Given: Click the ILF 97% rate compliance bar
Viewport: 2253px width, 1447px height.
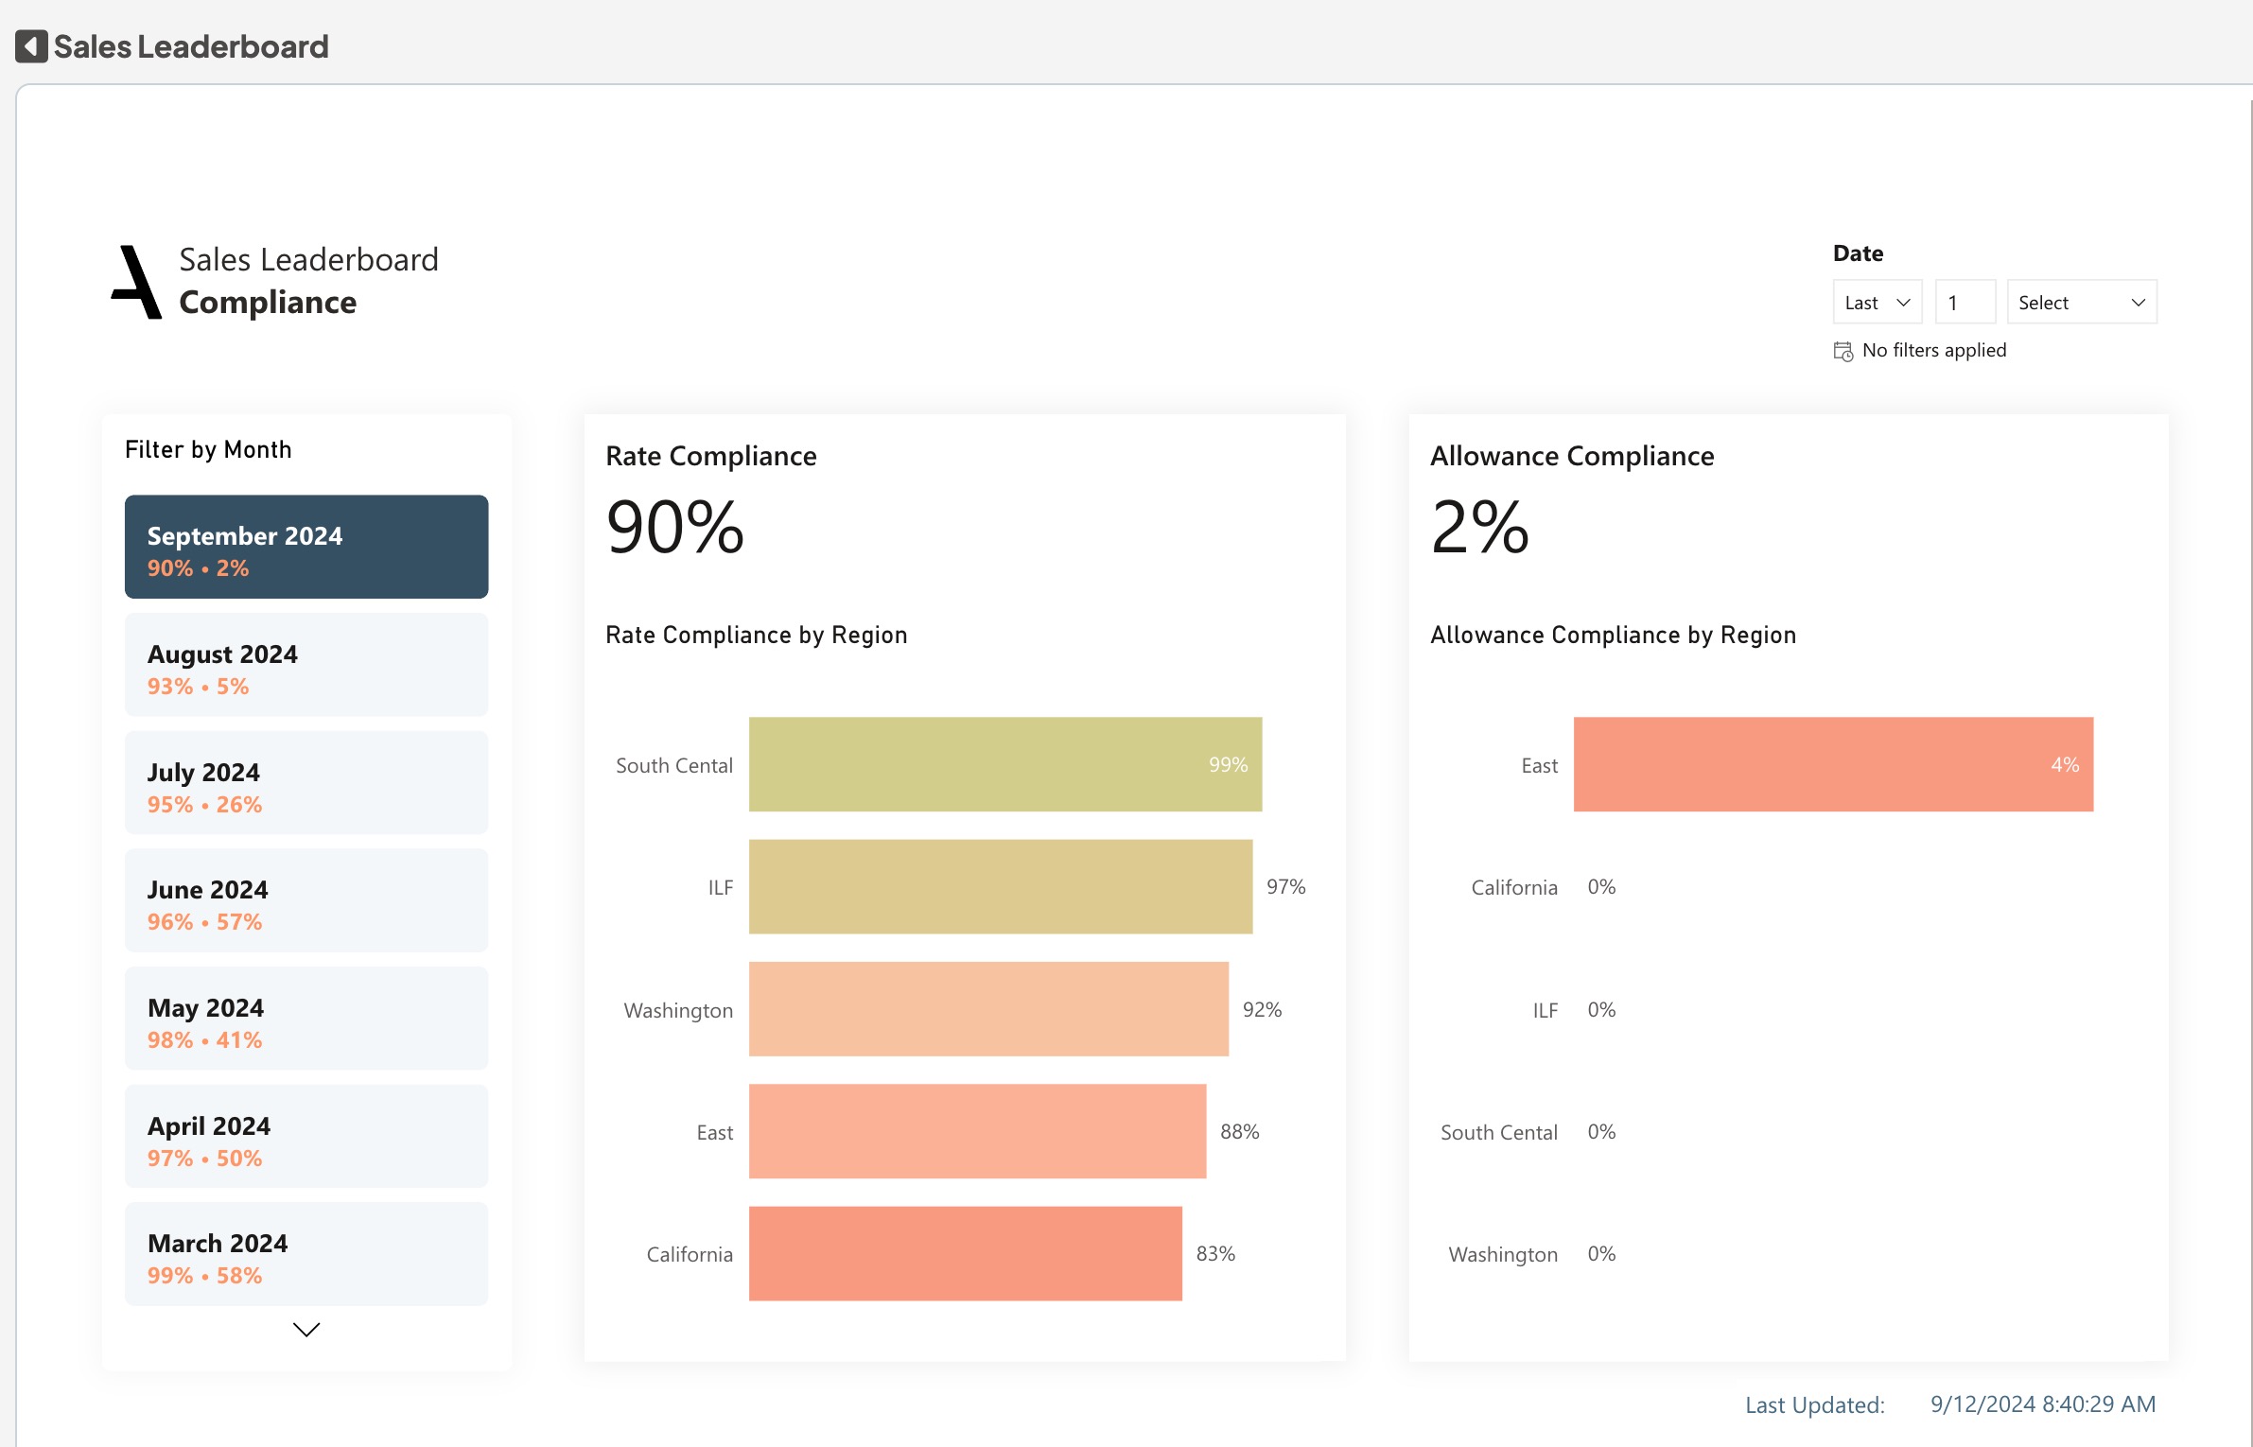Looking at the screenshot, I should 1000,887.
